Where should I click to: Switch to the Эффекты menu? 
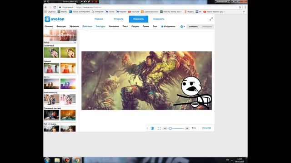coord(74,26)
